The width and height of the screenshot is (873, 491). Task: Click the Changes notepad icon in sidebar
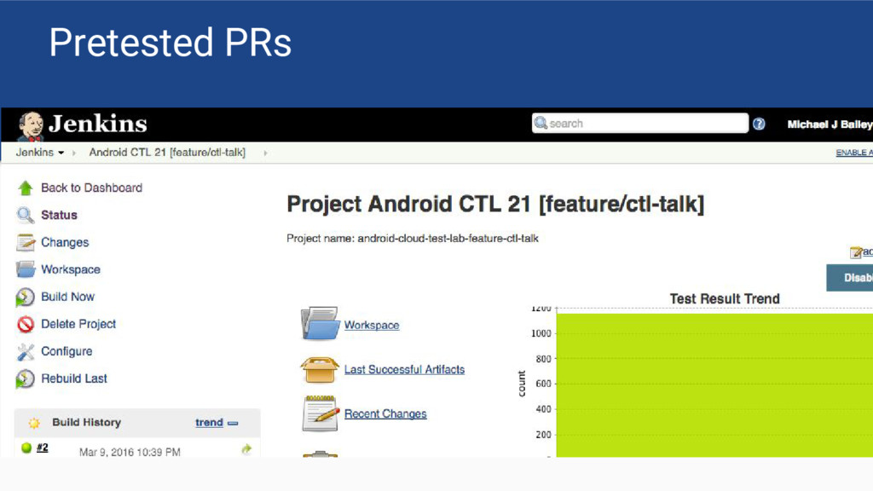point(25,242)
